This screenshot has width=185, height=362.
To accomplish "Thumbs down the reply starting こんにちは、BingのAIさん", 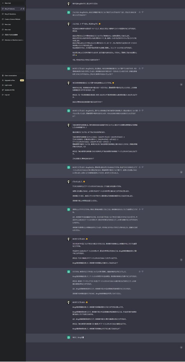I will pos(143,12).
